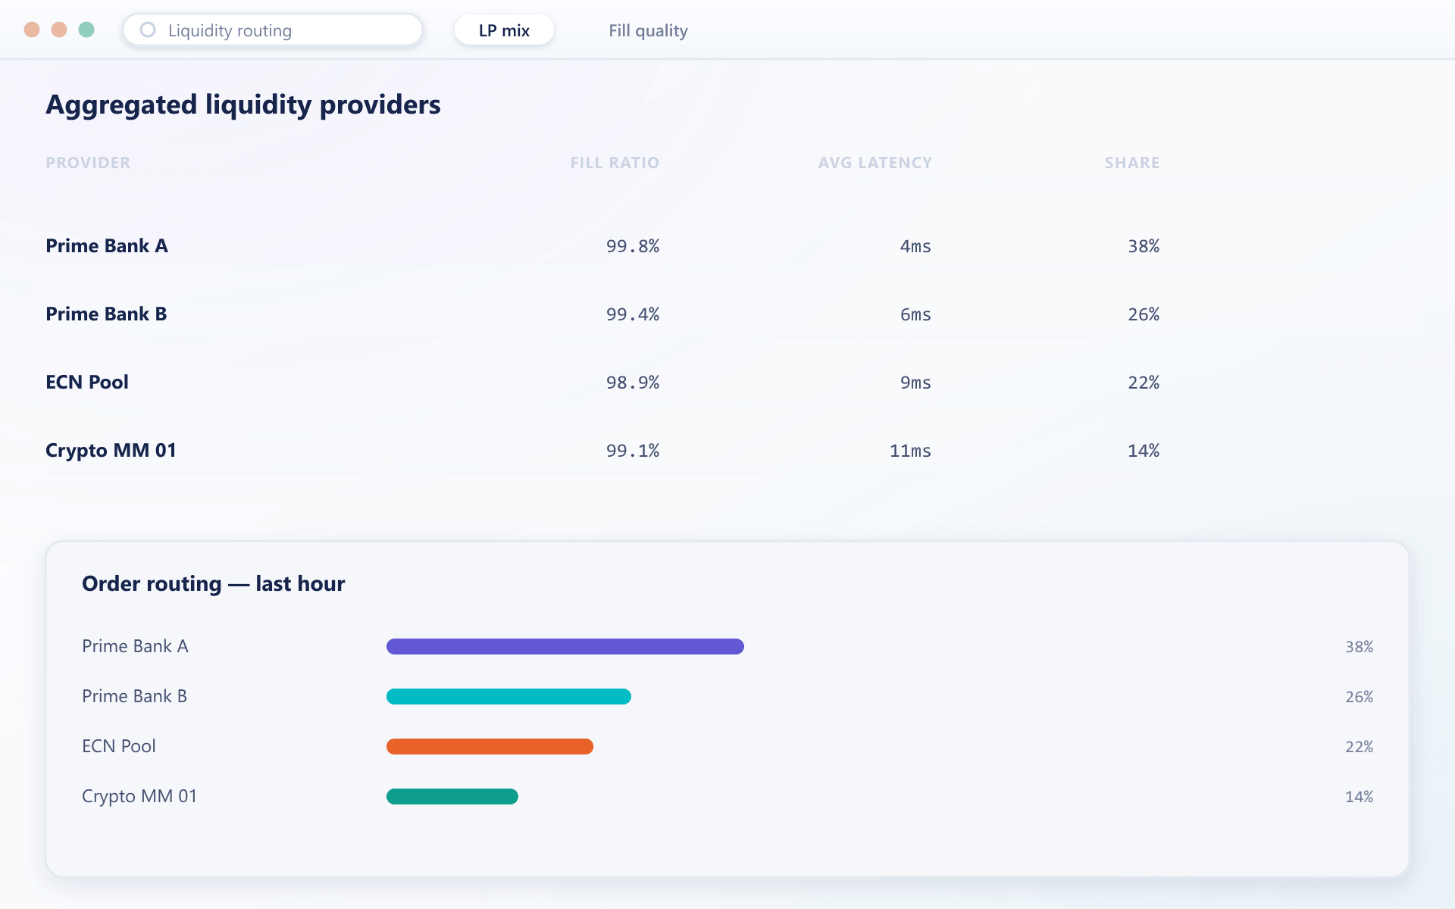Viewport: 1455px width, 909px height.
Task: Click the 22% value beside the routing bars
Action: tap(1359, 747)
